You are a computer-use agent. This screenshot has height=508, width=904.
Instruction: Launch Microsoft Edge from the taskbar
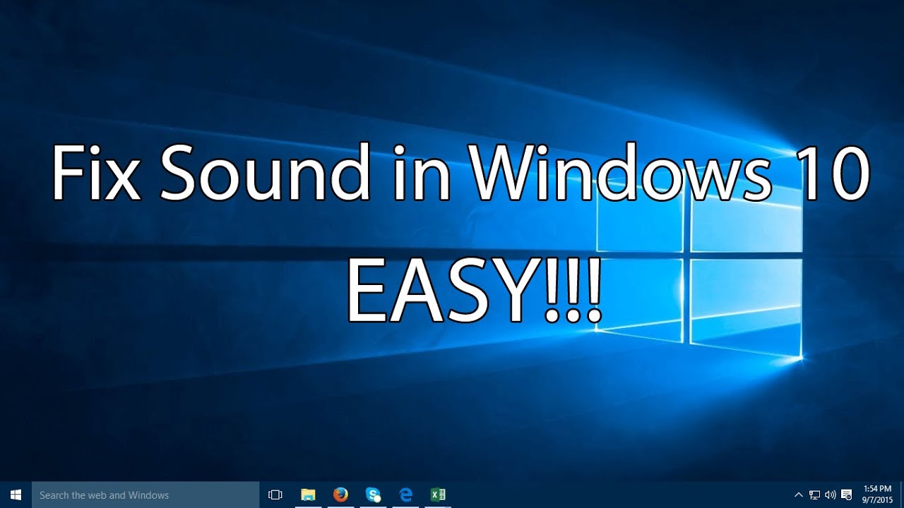click(405, 495)
